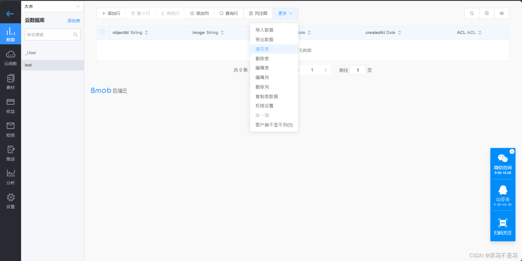This screenshot has height=261, width=522.
Task: Select 清空表 from the open menu
Action: (x=262, y=49)
